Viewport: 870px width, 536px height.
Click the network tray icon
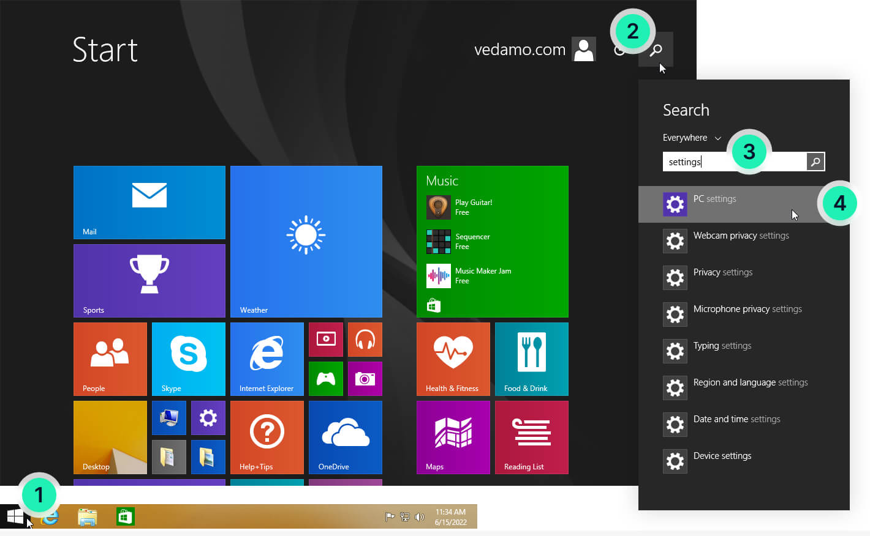[404, 517]
